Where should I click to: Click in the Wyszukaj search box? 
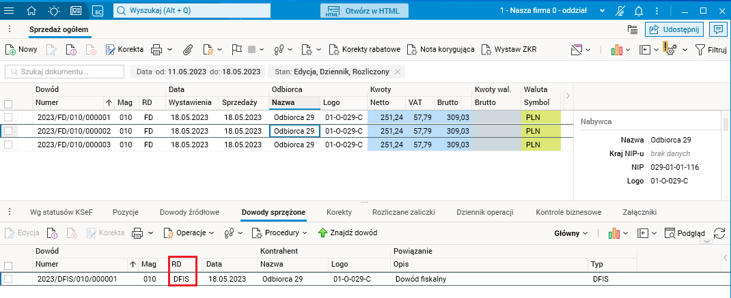click(192, 10)
